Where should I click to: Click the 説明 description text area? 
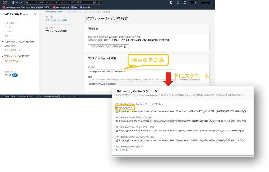pyautogui.click(x=132, y=87)
